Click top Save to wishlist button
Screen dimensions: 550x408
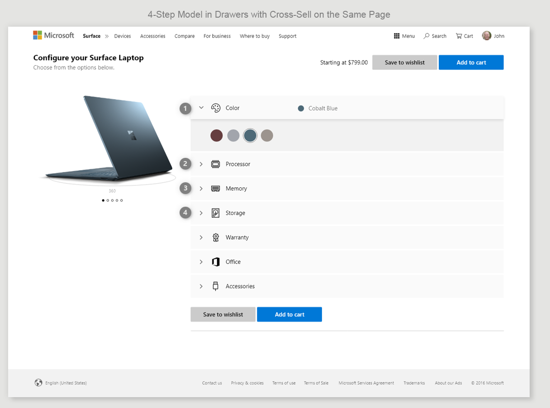(x=405, y=62)
